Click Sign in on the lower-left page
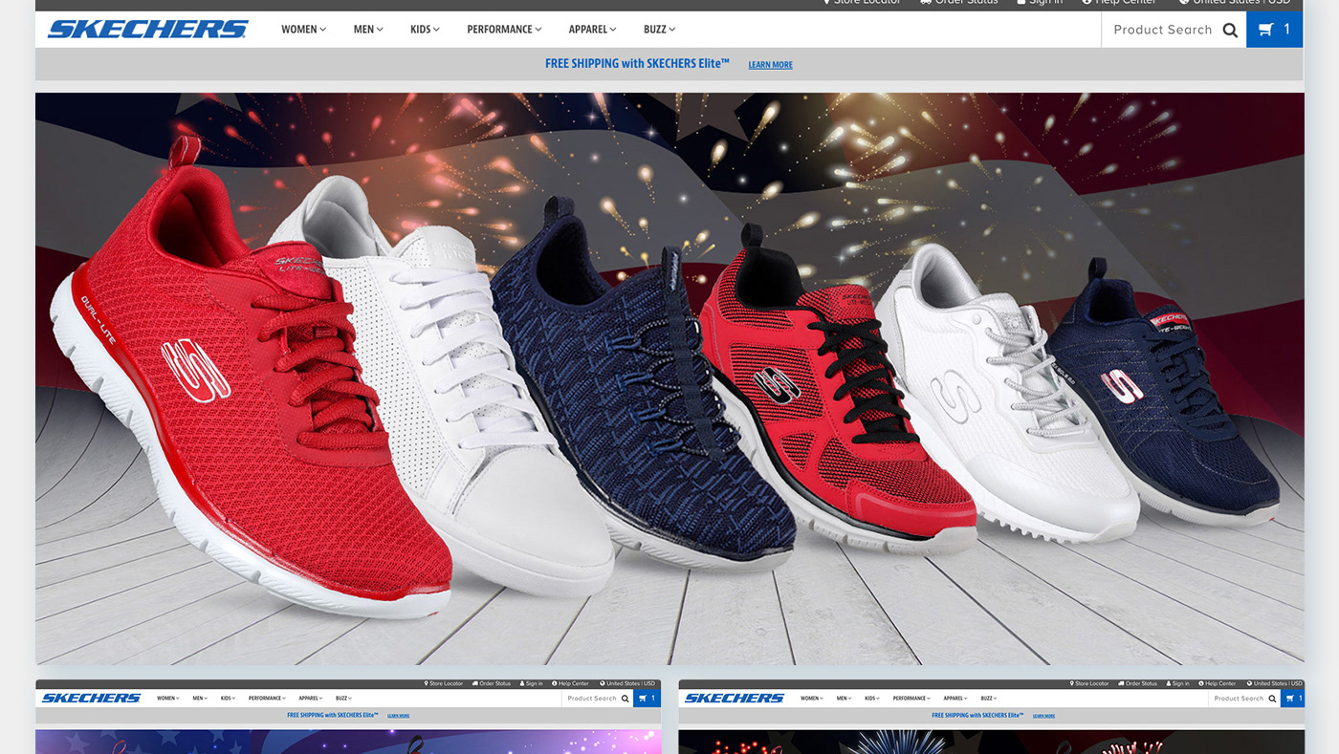1339x754 pixels. pos(531,683)
